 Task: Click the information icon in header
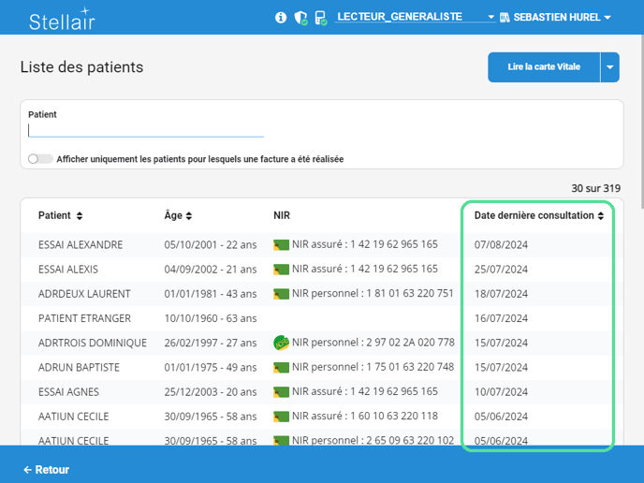[281, 18]
